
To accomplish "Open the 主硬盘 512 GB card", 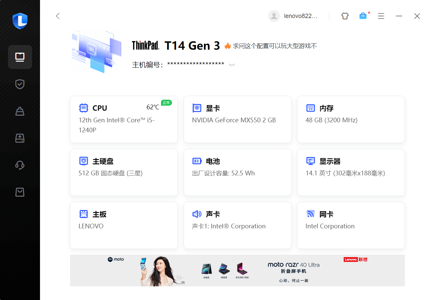I will (x=124, y=172).
